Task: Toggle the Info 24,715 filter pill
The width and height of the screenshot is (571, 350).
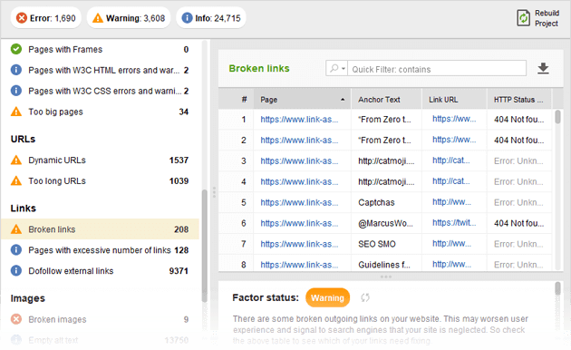Action: [x=211, y=18]
